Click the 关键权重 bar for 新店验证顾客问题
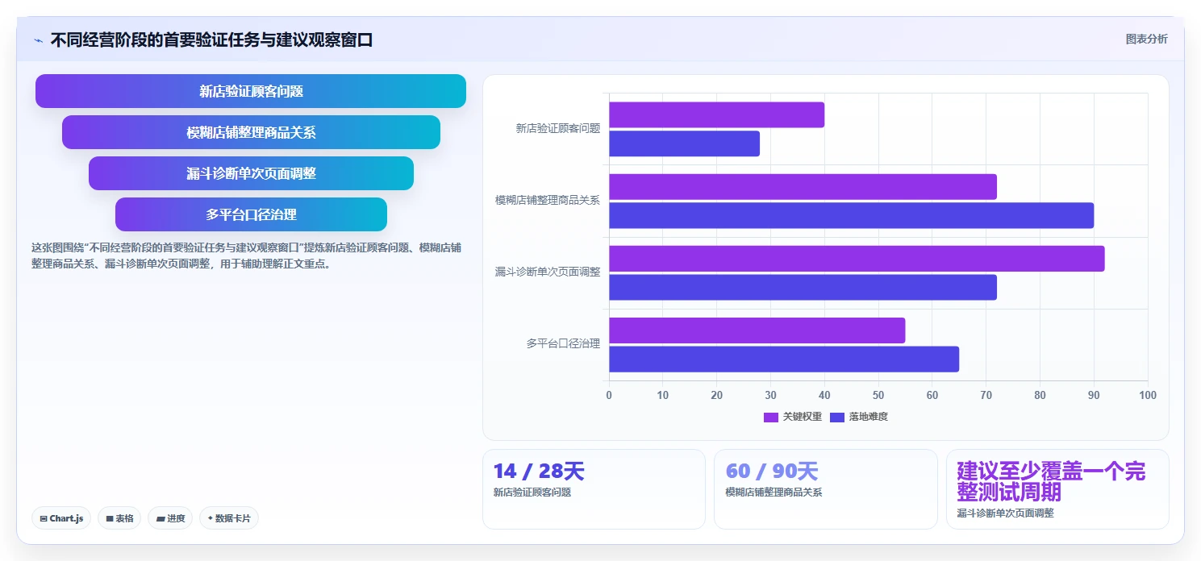 716,114
